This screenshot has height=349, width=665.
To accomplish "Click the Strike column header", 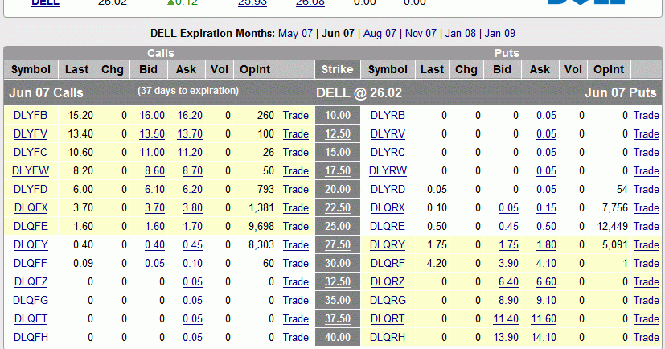I will click(x=337, y=69).
